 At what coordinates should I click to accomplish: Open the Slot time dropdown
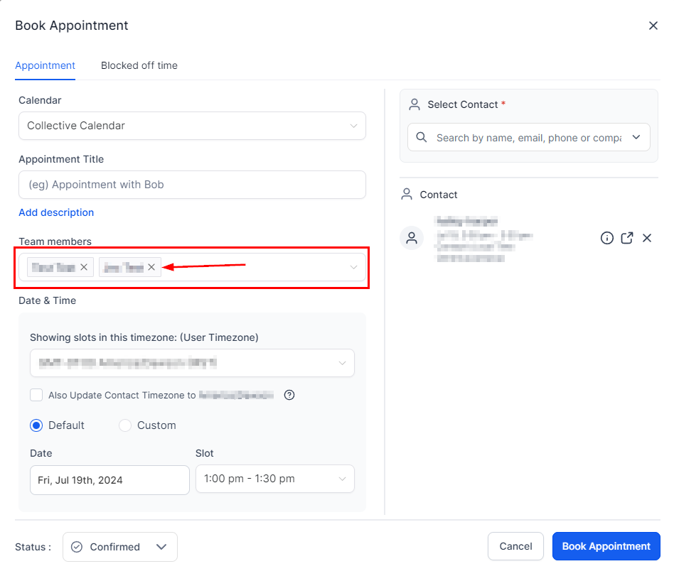point(274,479)
